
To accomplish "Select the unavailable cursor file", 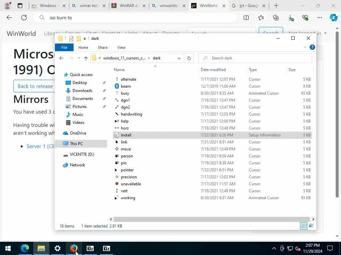I will pos(212,184).
